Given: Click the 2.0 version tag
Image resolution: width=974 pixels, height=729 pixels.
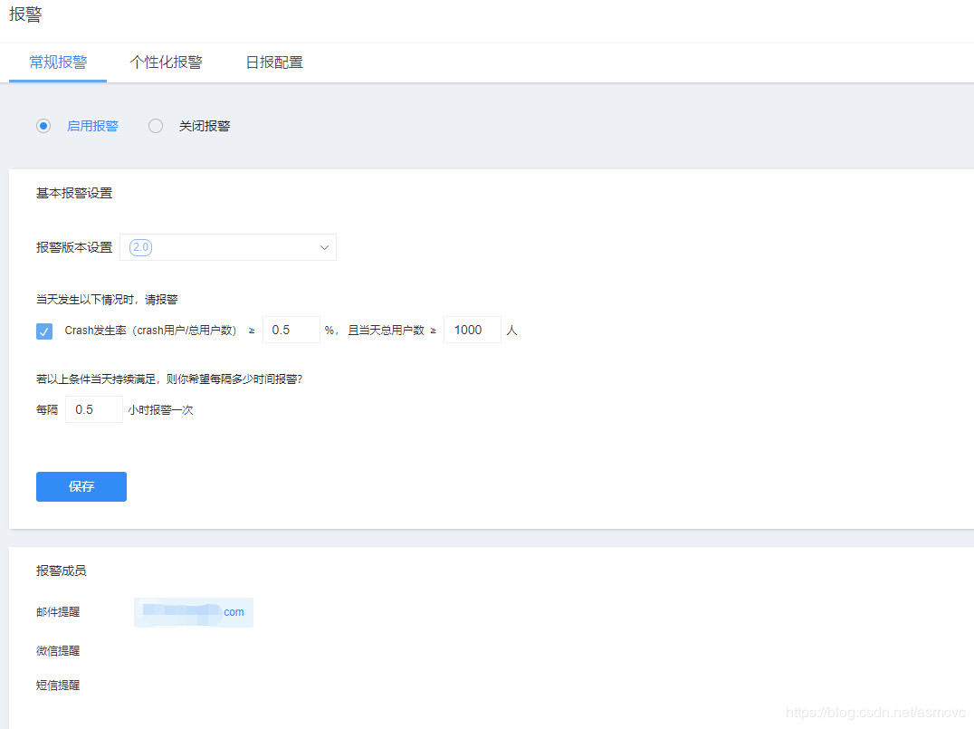Looking at the screenshot, I should 141,247.
